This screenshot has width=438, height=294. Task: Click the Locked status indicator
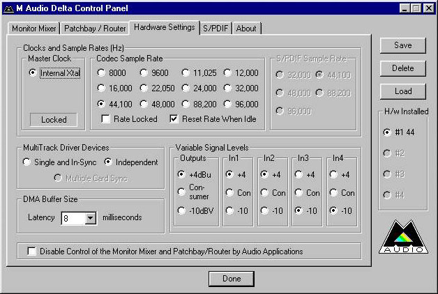(54, 120)
